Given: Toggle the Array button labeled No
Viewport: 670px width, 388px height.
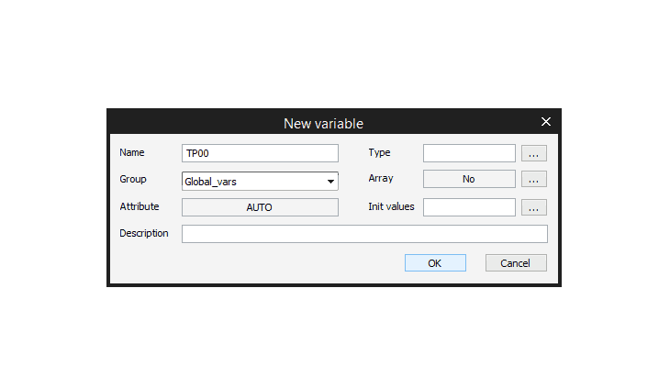Looking at the screenshot, I should click(469, 180).
